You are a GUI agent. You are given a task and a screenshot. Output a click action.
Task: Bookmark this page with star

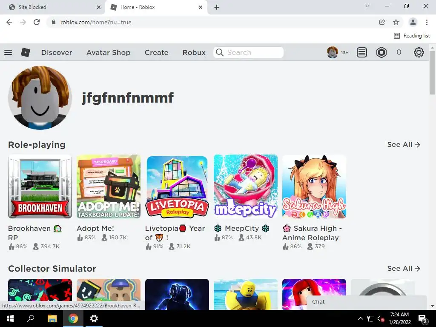(x=396, y=22)
